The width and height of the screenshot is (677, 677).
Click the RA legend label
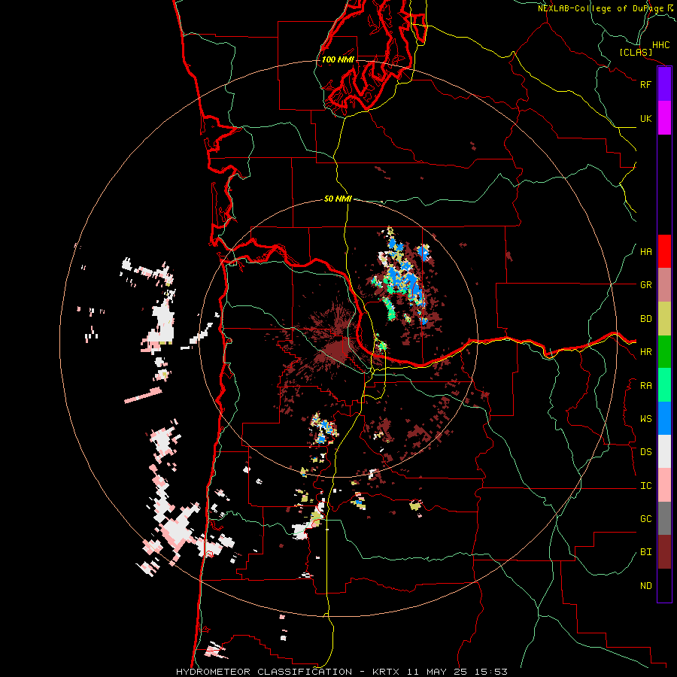(x=645, y=386)
